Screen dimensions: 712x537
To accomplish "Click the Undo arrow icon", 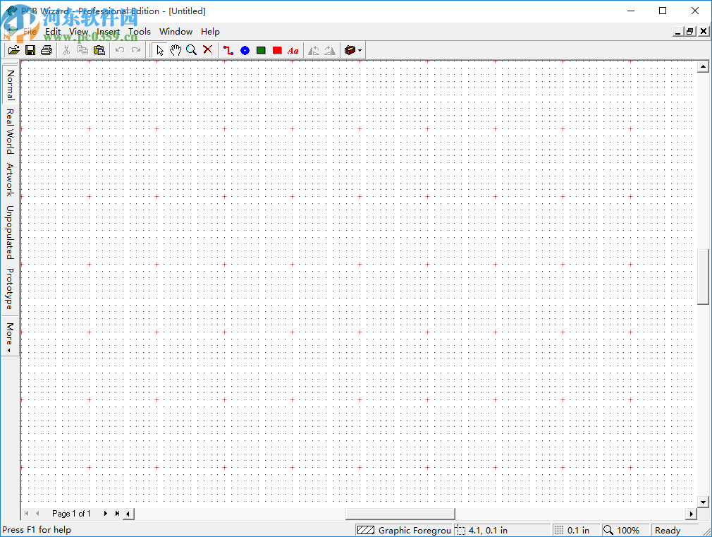I will coord(119,50).
